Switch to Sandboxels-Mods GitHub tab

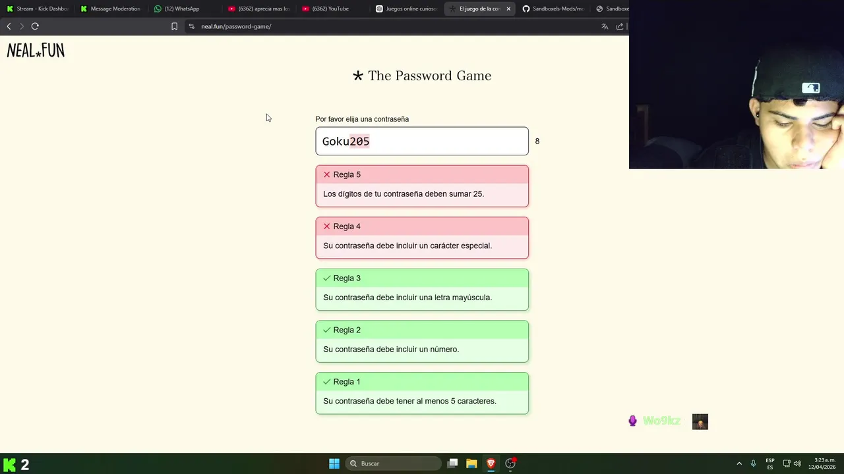coord(553,9)
